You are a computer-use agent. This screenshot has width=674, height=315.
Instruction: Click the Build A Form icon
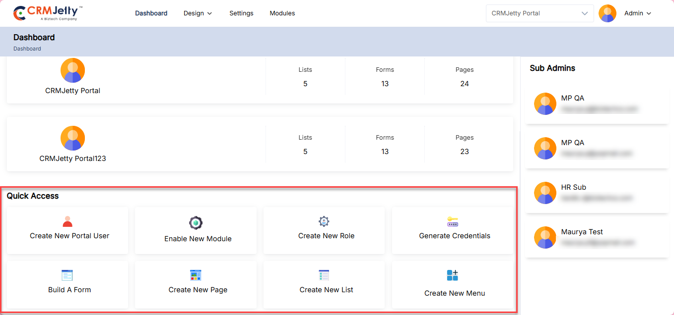[x=67, y=275]
